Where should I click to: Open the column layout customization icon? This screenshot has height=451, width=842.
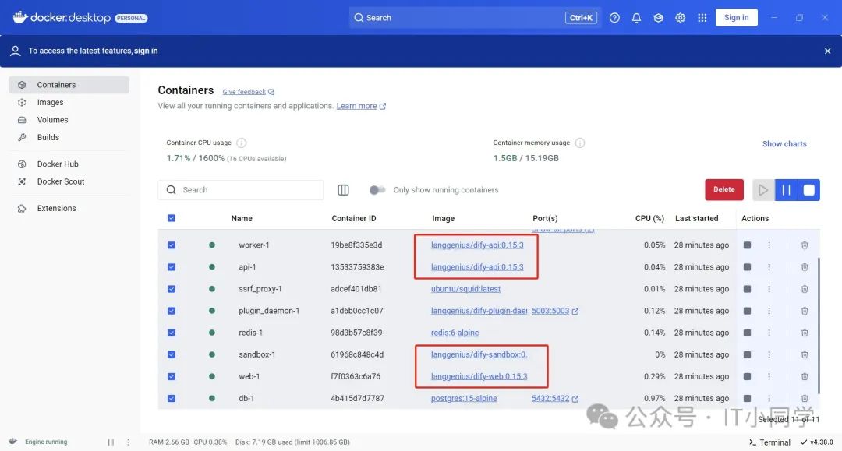coord(343,189)
